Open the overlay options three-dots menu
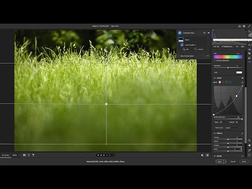Viewport: 252px width, 189px height. pos(208,56)
